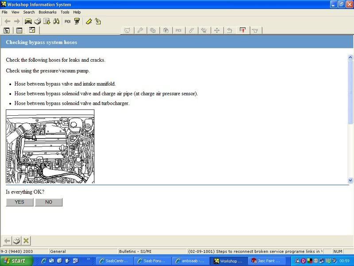Screen dimensions: 354x266
Task: Click the bottom printer icon
Action: [16, 241]
